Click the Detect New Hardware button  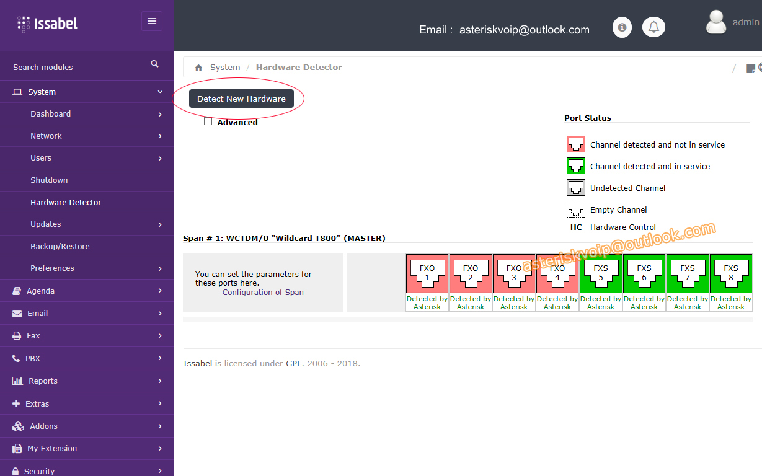[x=241, y=99]
